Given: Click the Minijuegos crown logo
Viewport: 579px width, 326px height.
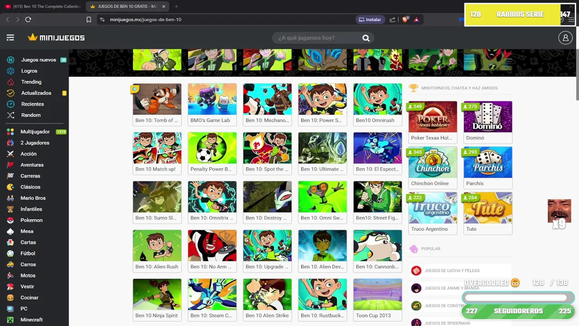Looking at the screenshot, I should [56, 38].
